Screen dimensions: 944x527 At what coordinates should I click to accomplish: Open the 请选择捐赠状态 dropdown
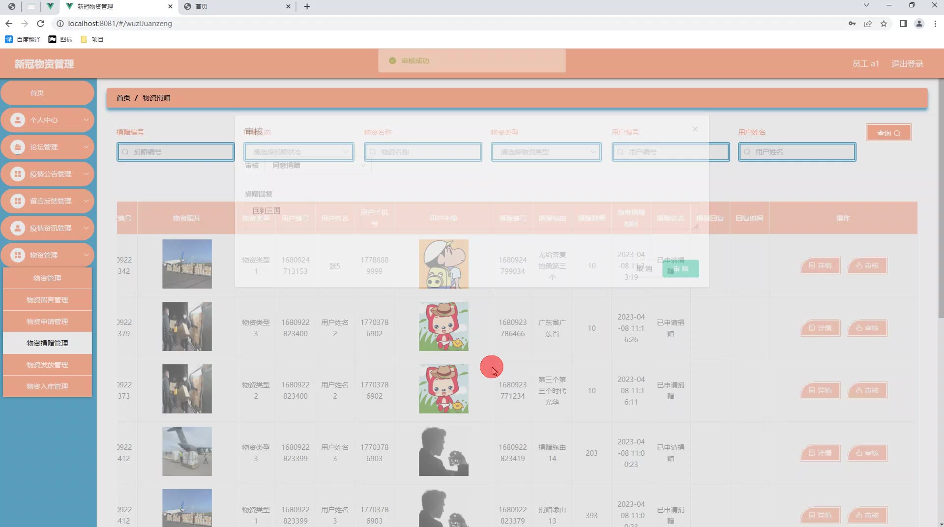[x=299, y=152]
